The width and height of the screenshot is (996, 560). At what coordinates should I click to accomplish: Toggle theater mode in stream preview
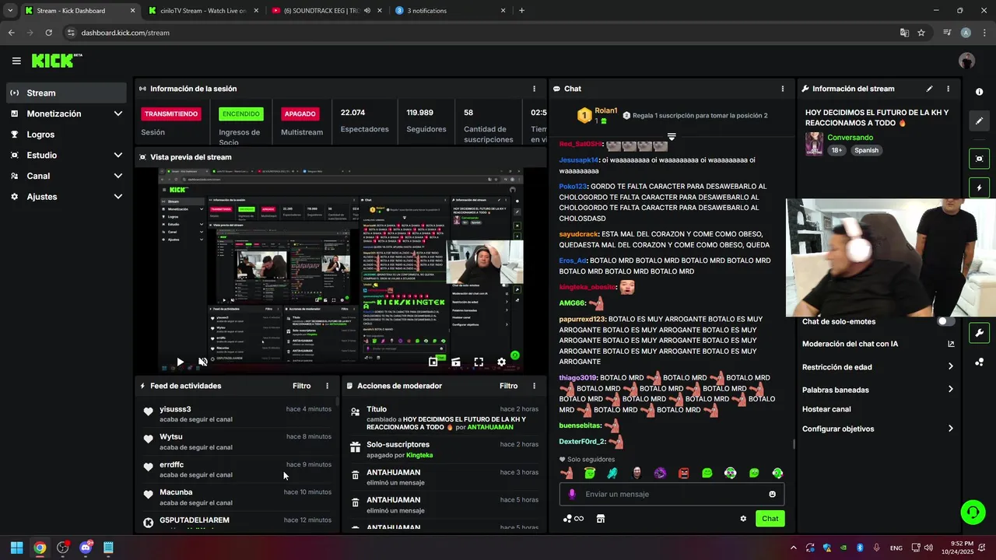(x=455, y=362)
